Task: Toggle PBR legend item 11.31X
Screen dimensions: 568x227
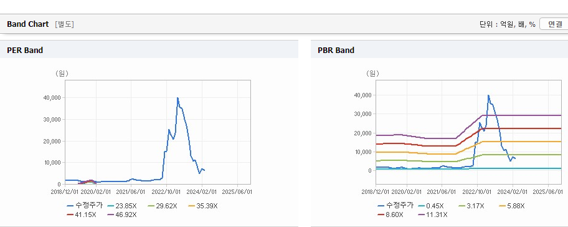Action: point(433,215)
